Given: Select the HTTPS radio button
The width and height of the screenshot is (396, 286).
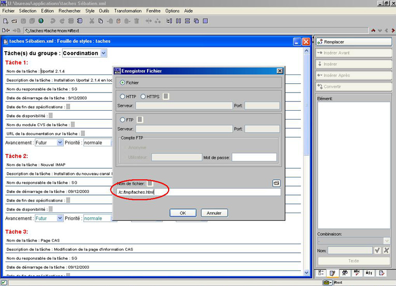Looking at the screenshot, I should pyautogui.click(x=143, y=96).
